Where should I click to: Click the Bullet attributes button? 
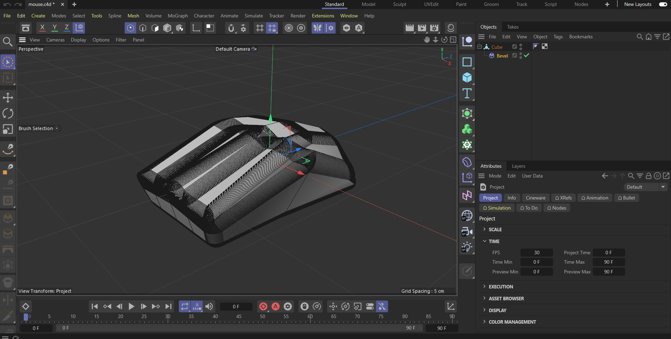click(627, 198)
